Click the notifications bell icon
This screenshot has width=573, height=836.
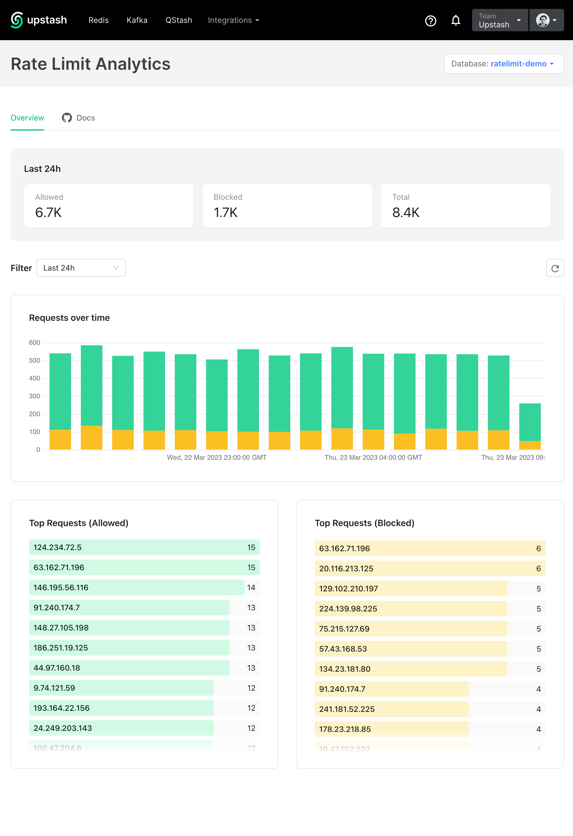click(455, 21)
